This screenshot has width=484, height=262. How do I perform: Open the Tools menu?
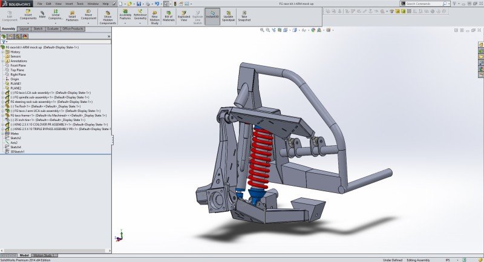click(x=80, y=4)
